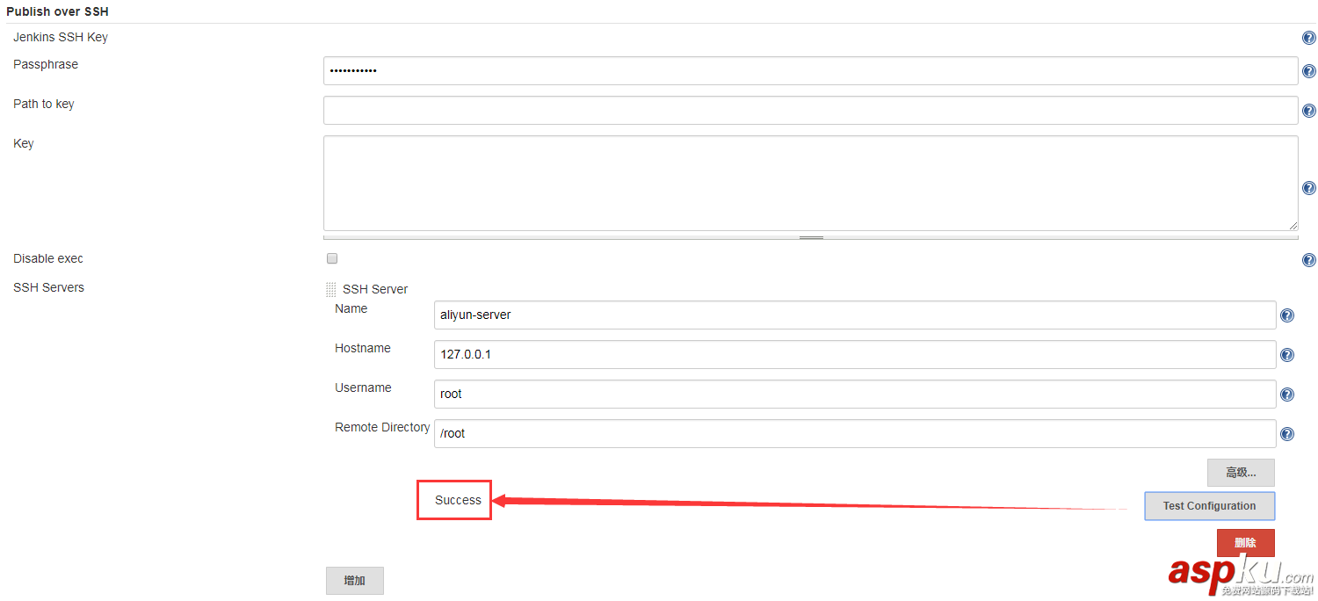The width and height of the screenshot is (1318, 601).
Task: Open help for the Passphrase field
Action: tap(1308, 71)
